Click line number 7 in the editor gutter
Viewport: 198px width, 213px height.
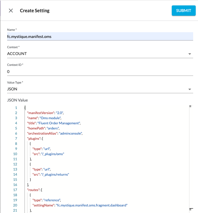click(16, 139)
